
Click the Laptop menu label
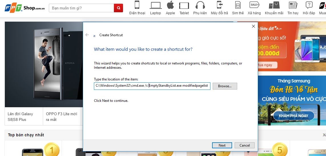click(156, 13)
